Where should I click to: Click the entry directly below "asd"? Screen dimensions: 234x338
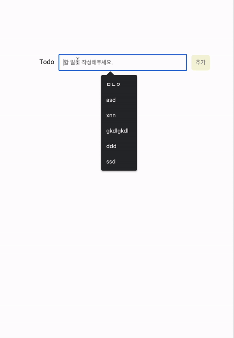pyautogui.click(x=110, y=115)
